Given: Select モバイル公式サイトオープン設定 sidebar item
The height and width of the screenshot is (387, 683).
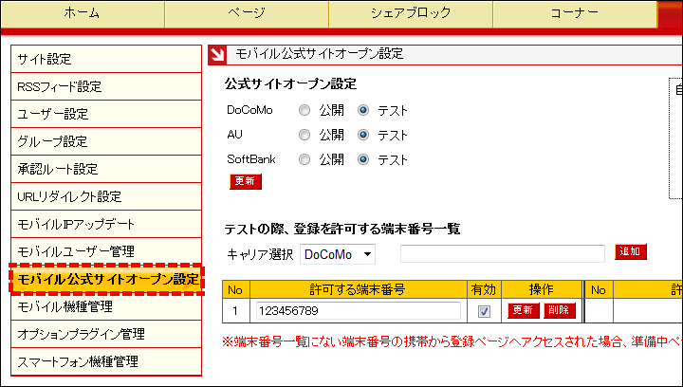Looking at the screenshot, I should coord(107,279).
